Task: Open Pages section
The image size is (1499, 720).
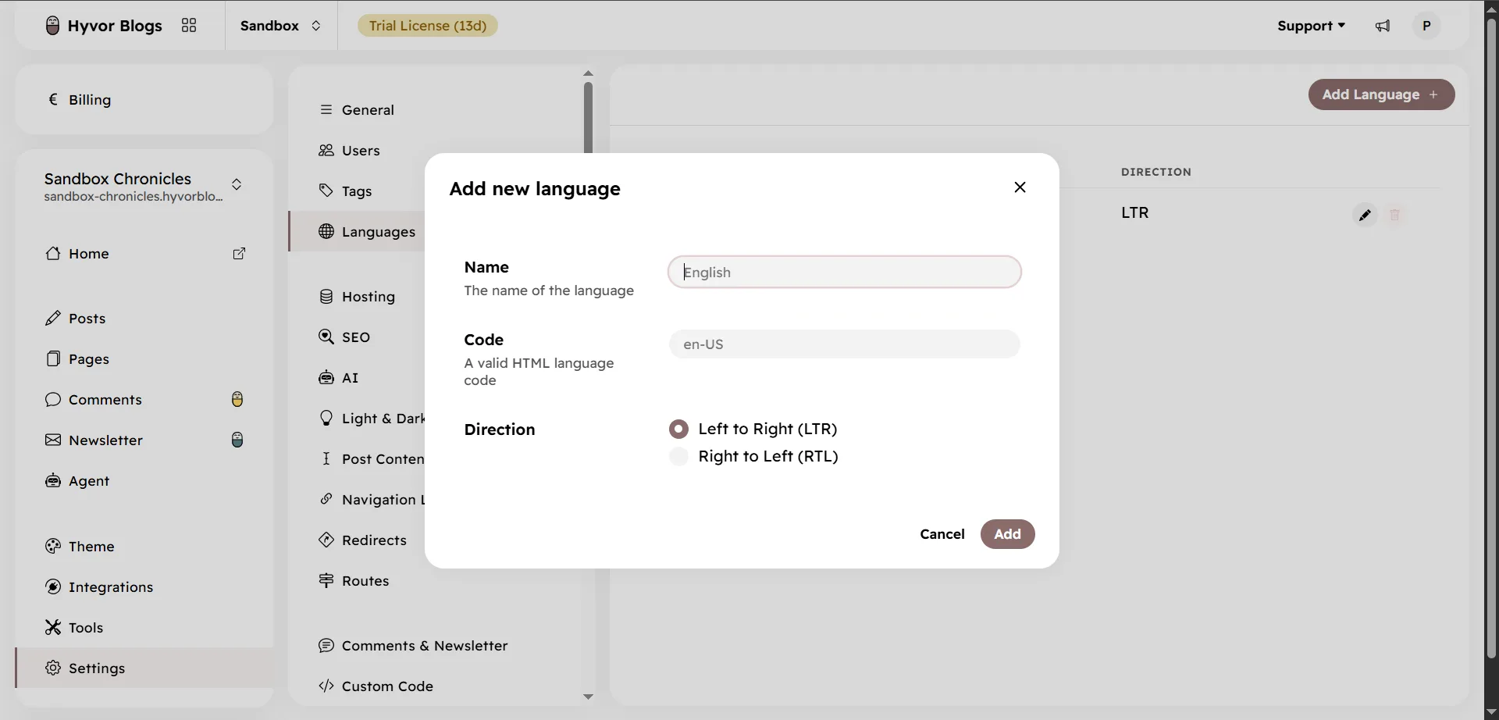Action: click(144, 359)
